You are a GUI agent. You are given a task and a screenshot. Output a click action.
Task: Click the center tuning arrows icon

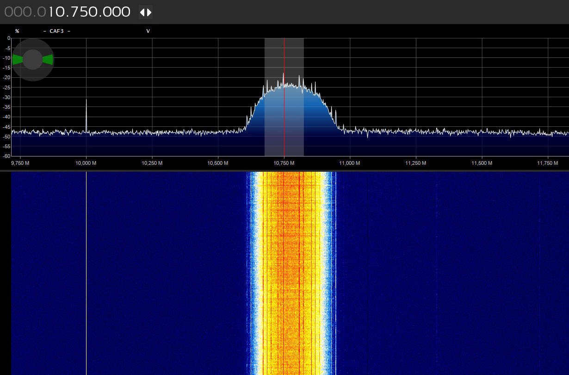[x=146, y=12]
